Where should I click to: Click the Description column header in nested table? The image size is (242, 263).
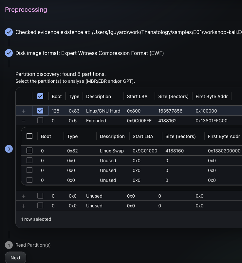[112, 136]
